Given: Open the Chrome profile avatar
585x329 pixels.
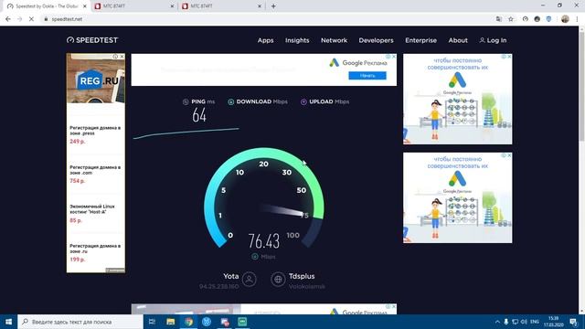Looking at the screenshot, I should coord(565,19).
